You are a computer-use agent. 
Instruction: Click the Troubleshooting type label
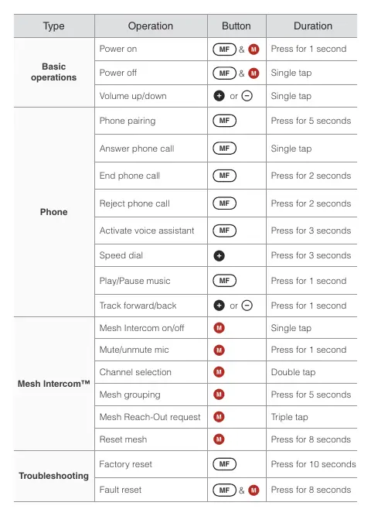coord(53,476)
